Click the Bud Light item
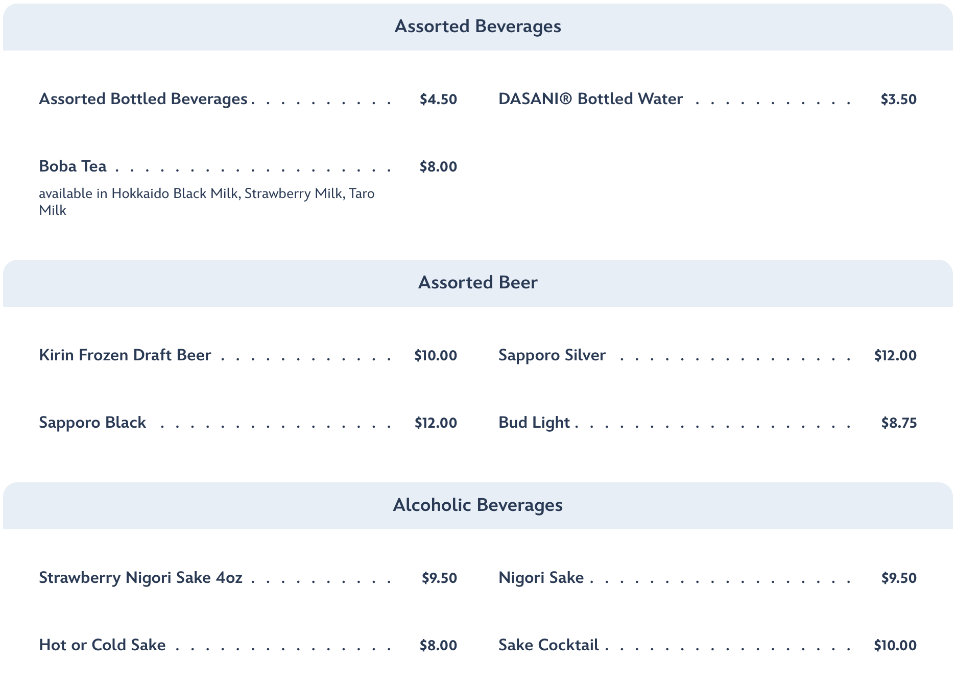 (534, 423)
